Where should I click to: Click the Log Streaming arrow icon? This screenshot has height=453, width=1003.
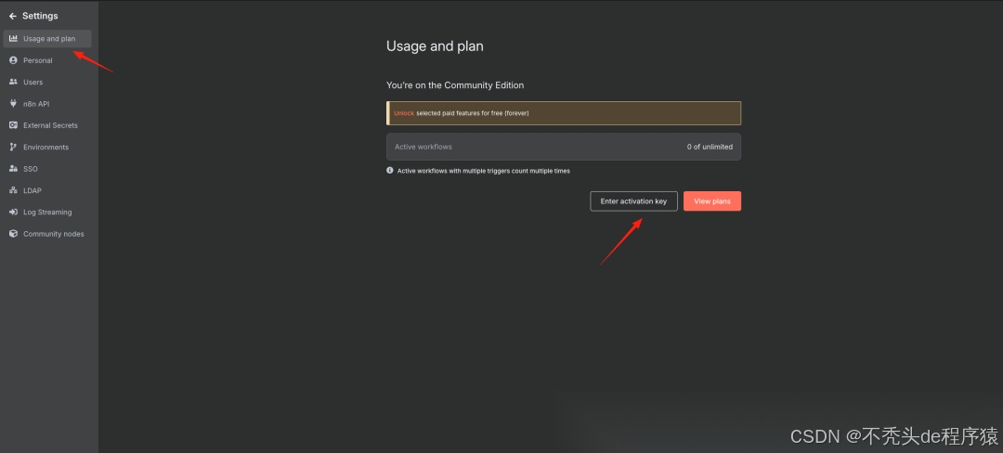13,213
